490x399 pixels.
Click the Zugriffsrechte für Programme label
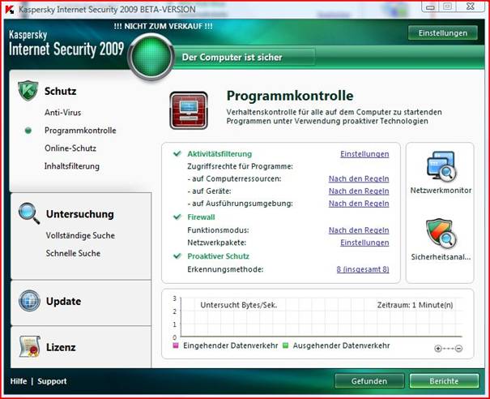240,166
